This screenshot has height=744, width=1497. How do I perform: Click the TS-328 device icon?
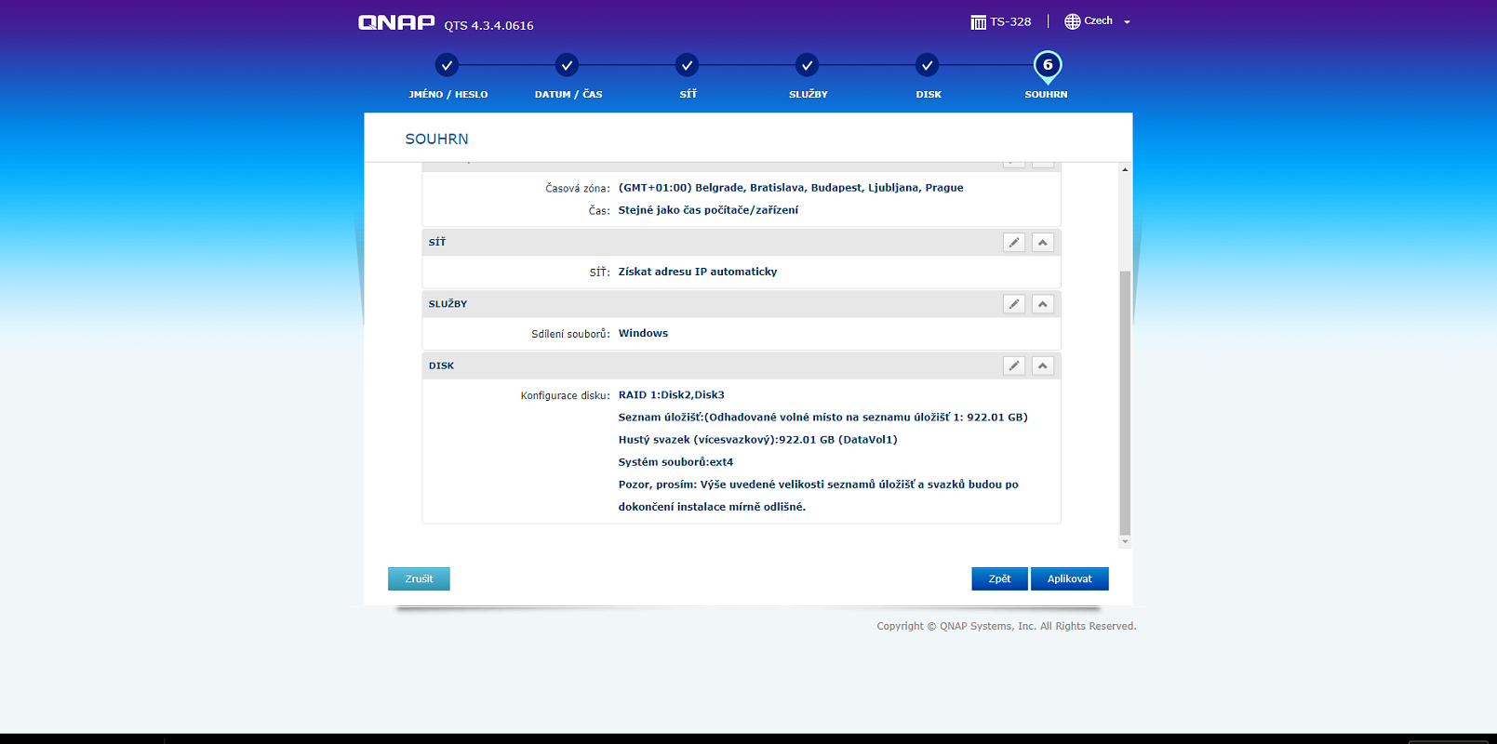tap(978, 22)
